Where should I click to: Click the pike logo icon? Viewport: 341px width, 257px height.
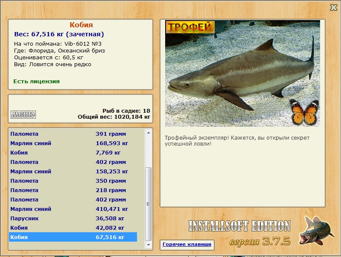click(x=316, y=231)
